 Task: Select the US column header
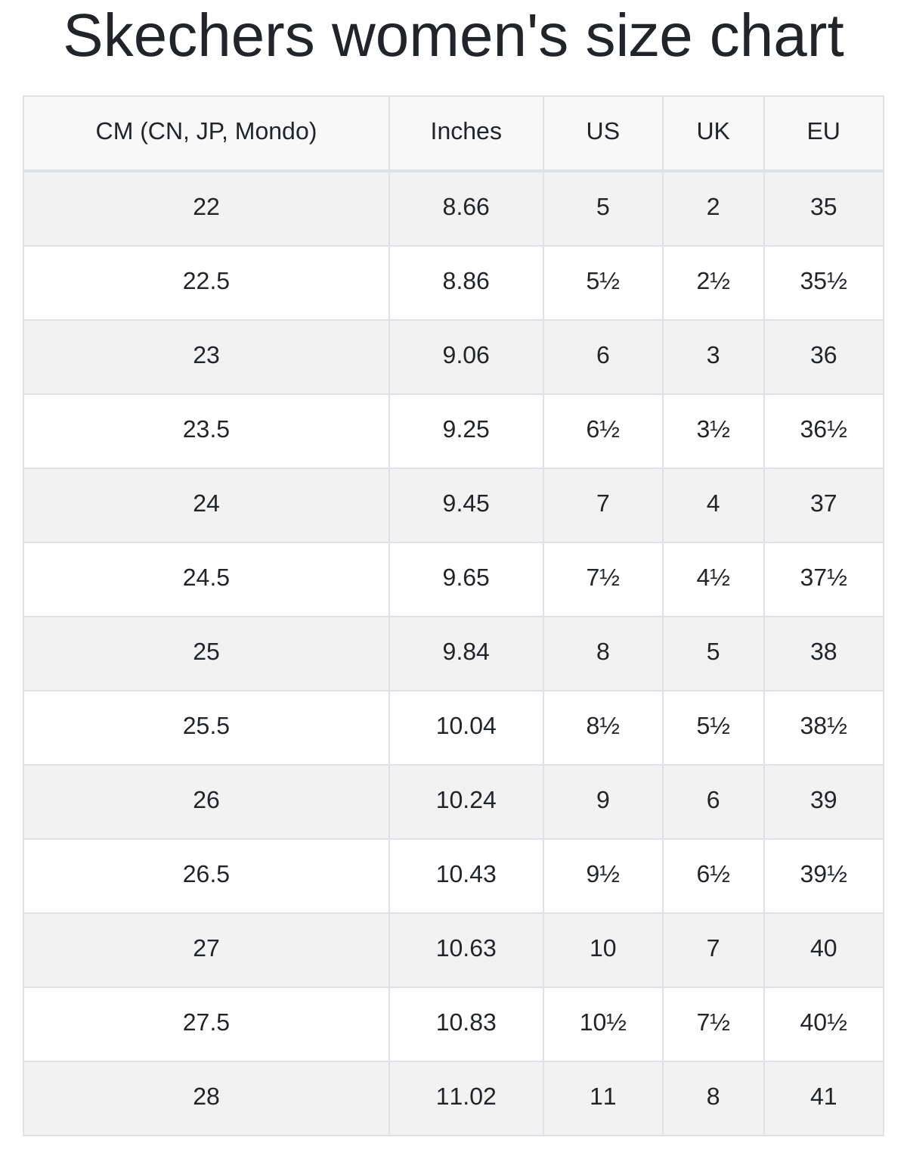coord(603,132)
